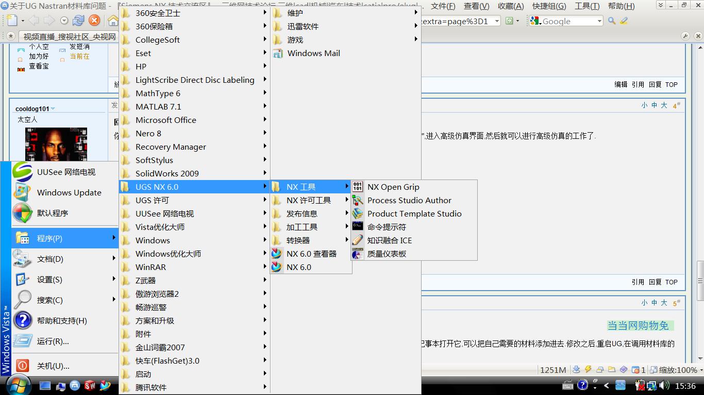Screen dimensions: 704x395
Task: Open Windows Update from Start menu
Action: tap(65, 192)
